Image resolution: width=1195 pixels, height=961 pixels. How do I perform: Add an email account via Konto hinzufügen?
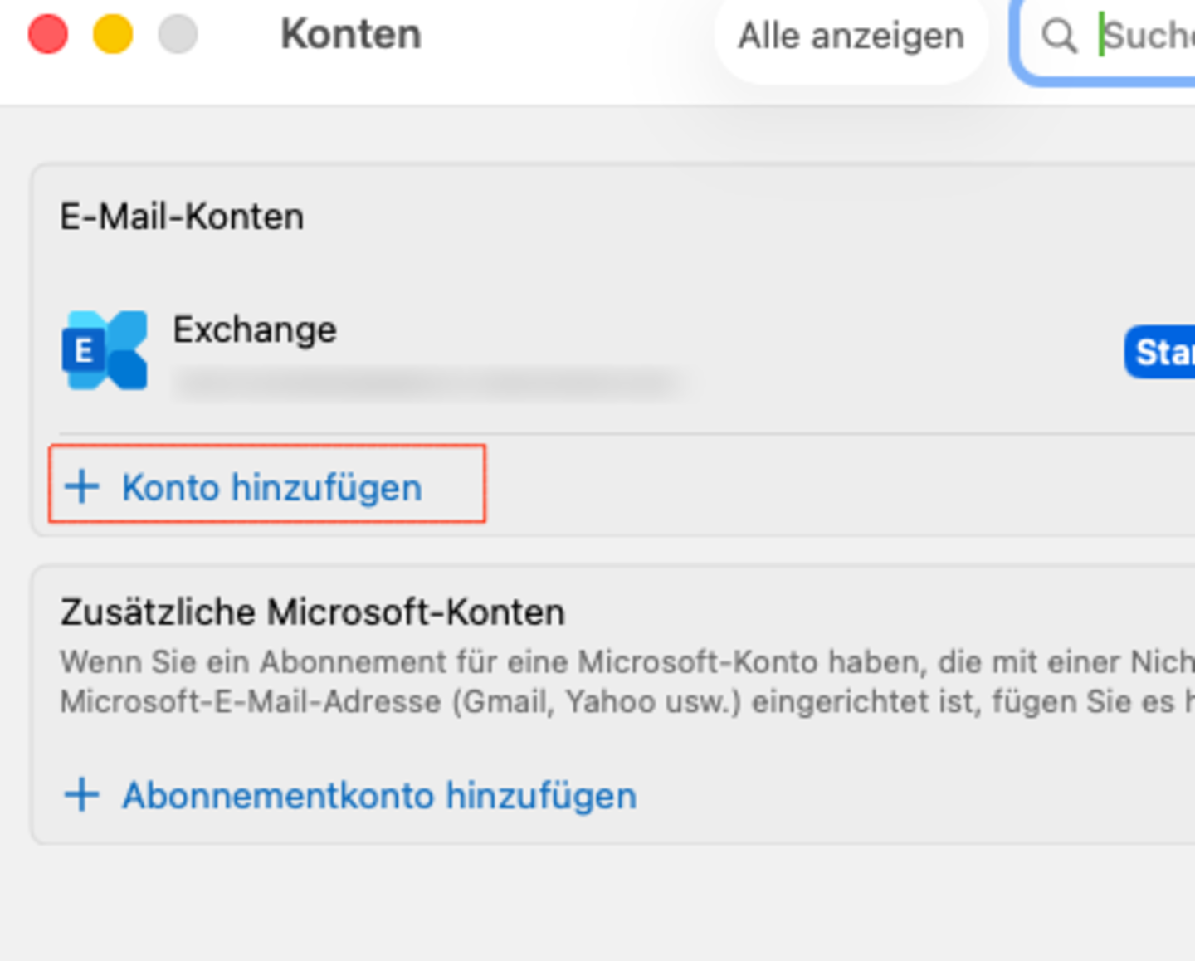tap(271, 487)
